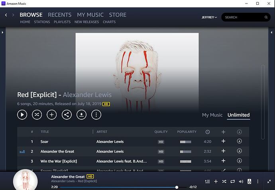
Task: Open the album more options menu
Action: (x=96, y=114)
